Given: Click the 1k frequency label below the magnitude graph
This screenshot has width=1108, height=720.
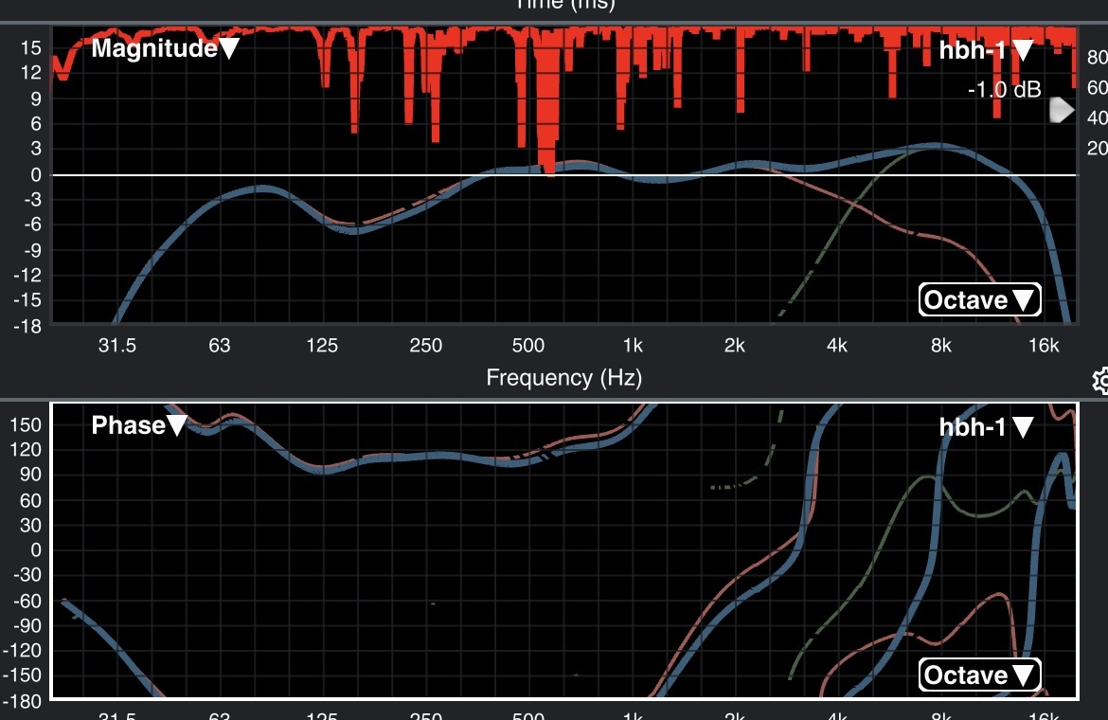Looking at the screenshot, I should tap(633, 345).
